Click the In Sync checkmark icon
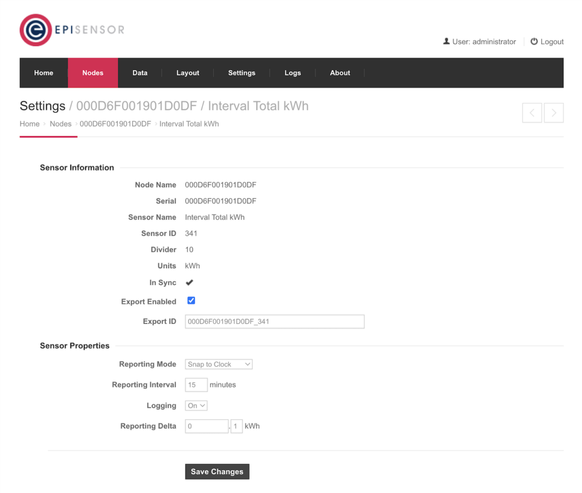The image size is (582, 493). pyautogui.click(x=189, y=282)
